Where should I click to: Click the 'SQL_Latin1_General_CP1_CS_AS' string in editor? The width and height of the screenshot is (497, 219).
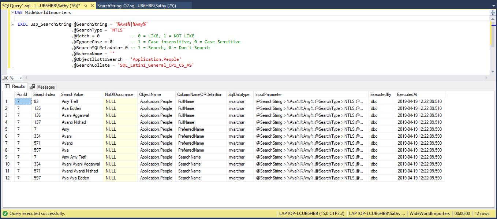156,65
